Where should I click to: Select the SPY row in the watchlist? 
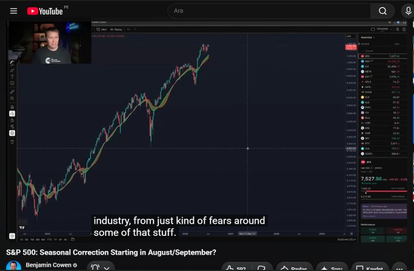[x=383, y=138]
